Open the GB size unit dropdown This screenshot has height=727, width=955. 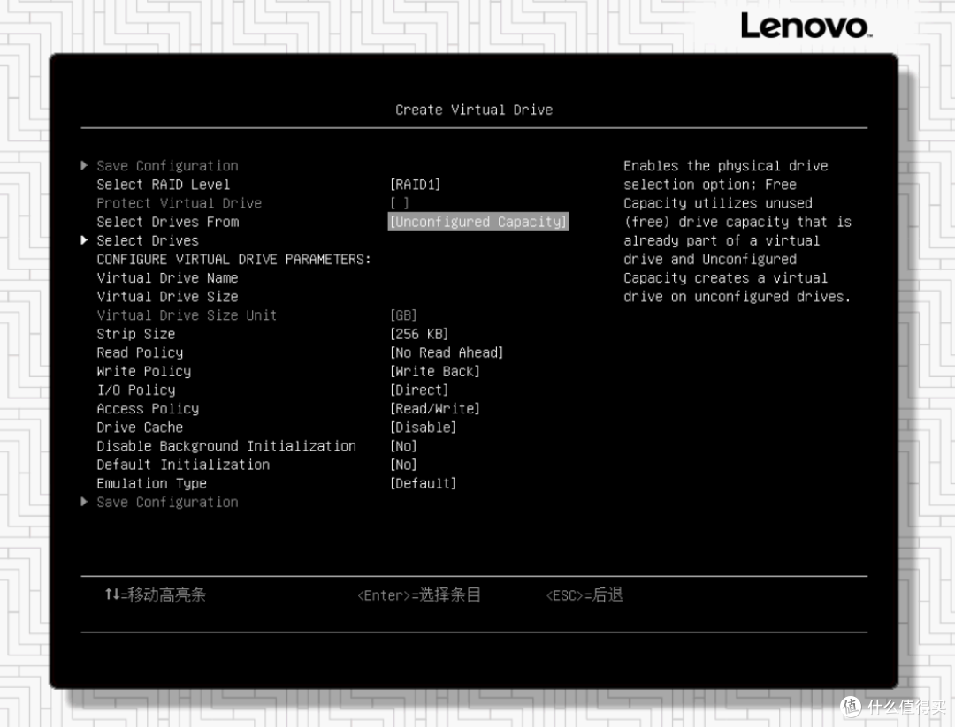click(403, 315)
